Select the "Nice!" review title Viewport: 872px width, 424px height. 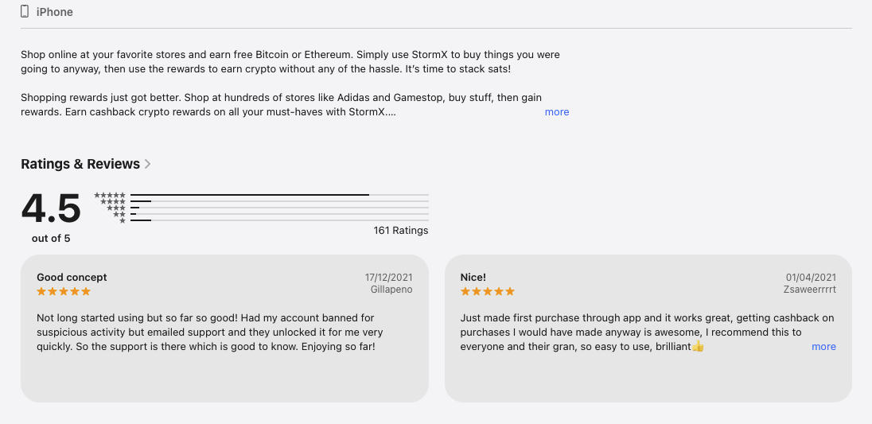coord(473,278)
